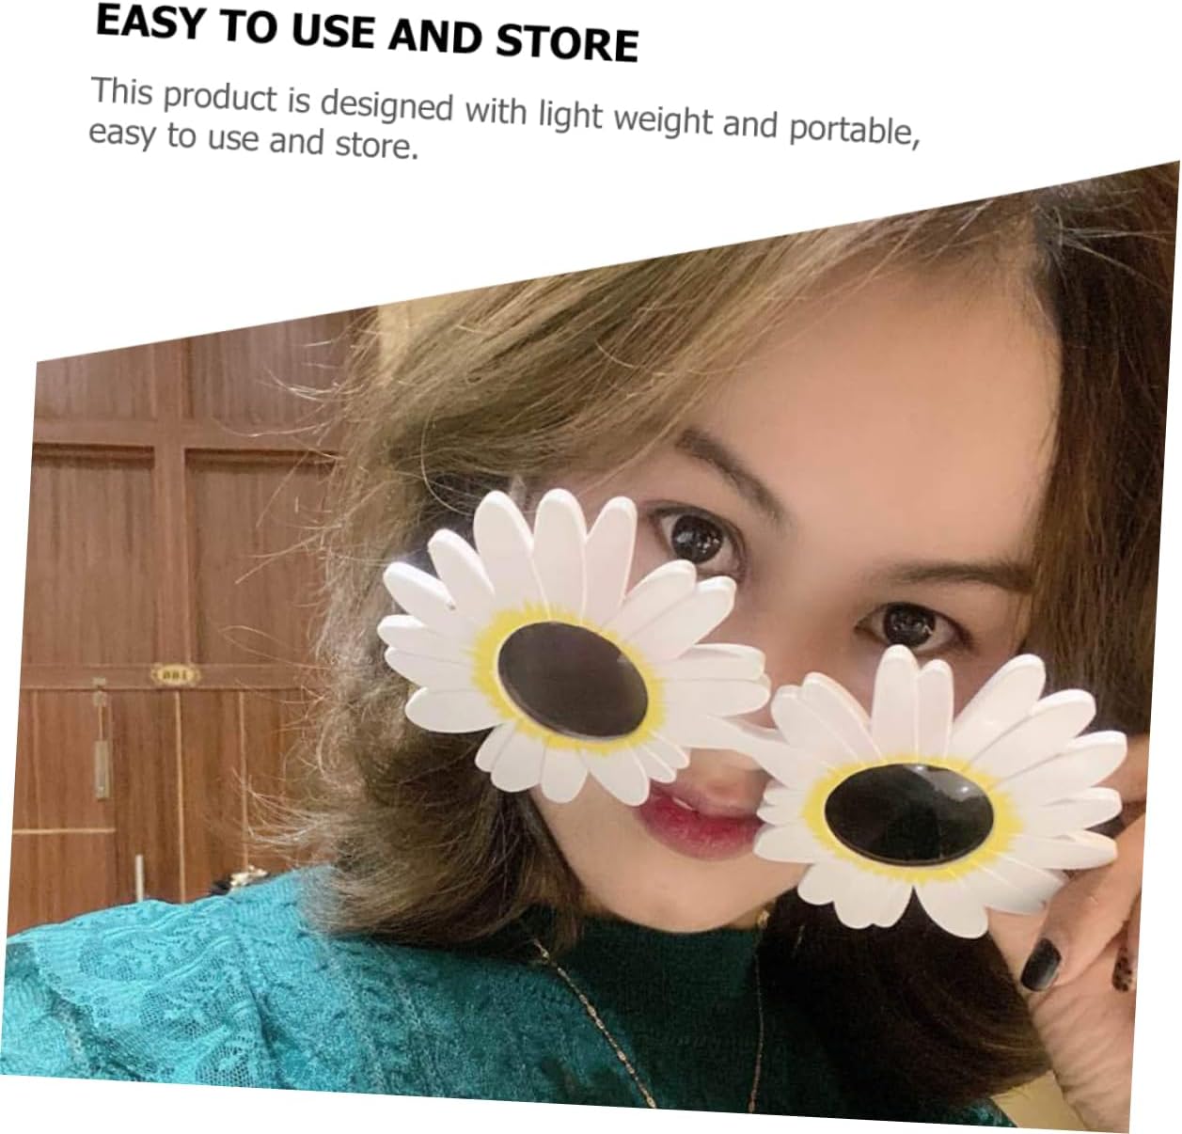Click the gold number plate on door
The height and width of the screenshot is (1134, 1182).
(173, 673)
